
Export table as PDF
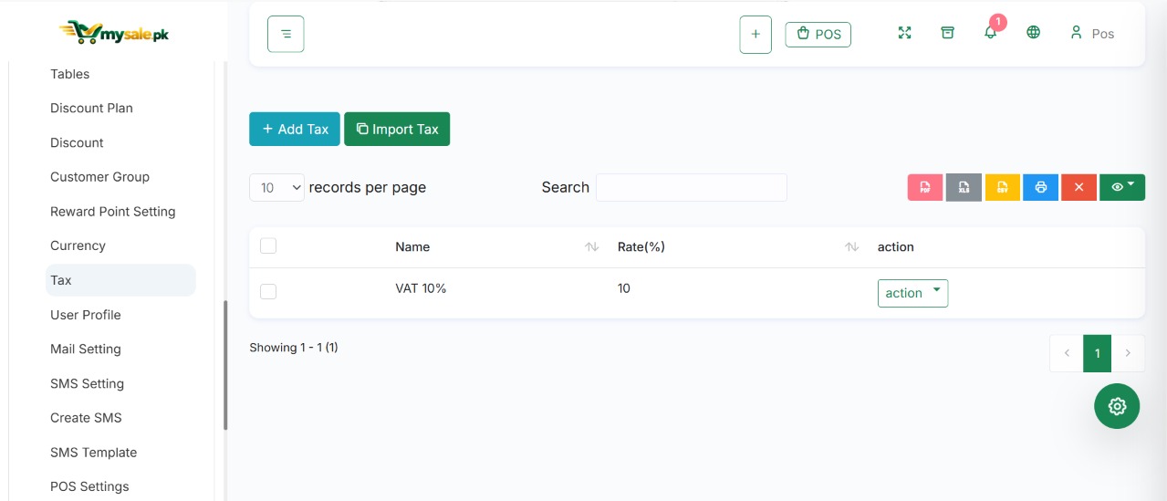[x=925, y=187]
